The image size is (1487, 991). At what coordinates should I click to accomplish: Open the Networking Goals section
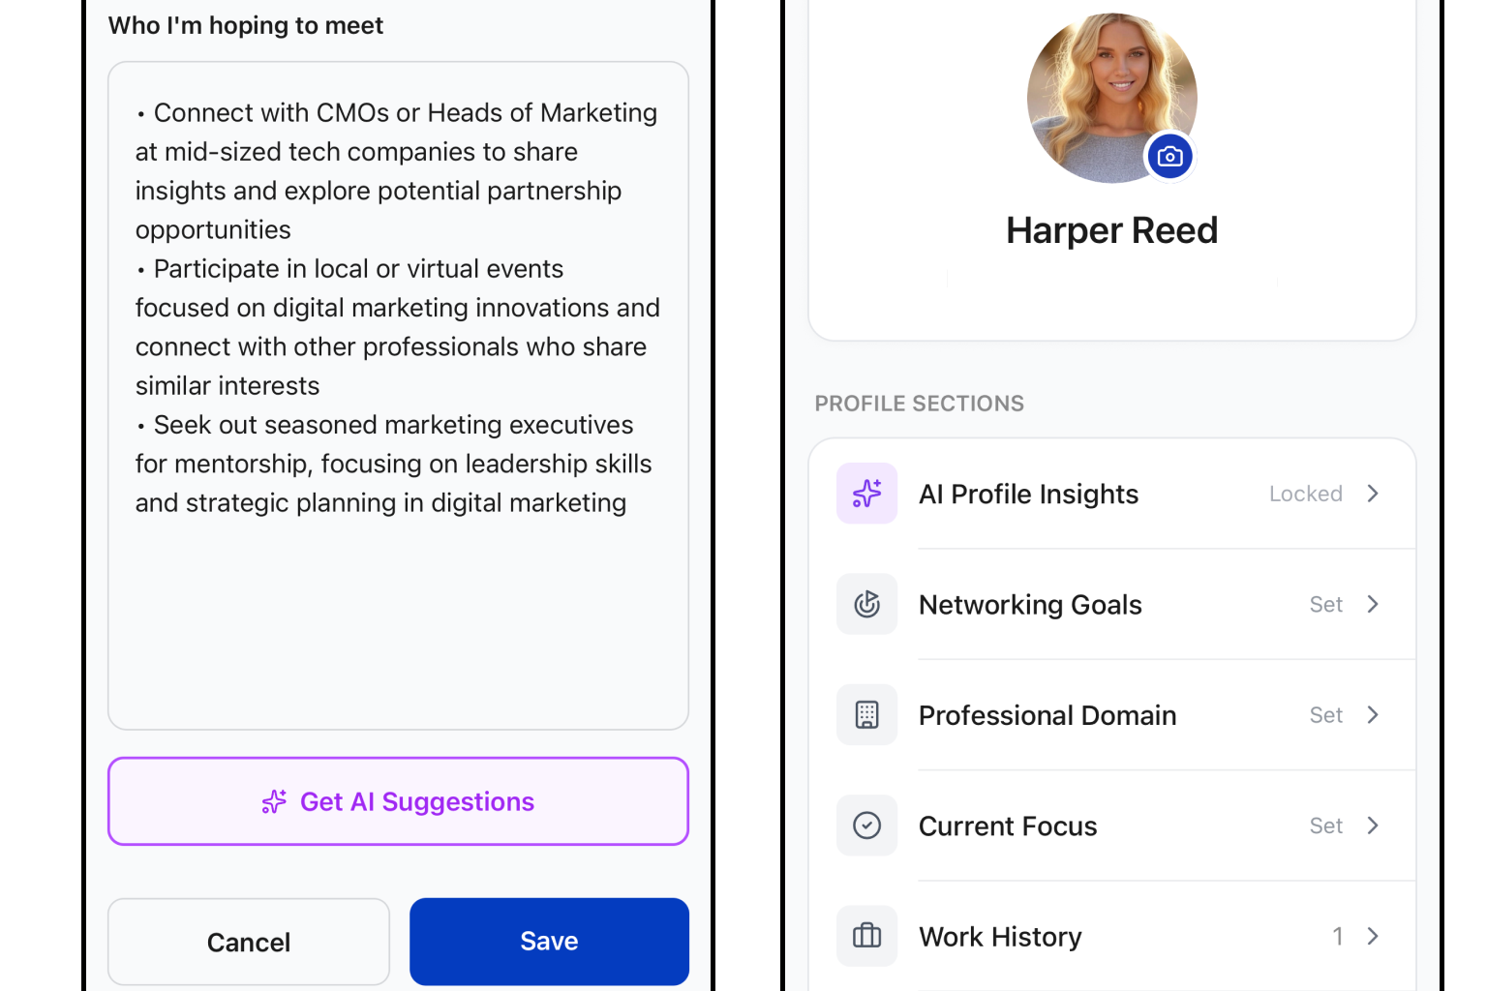[x=1112, y=604]
